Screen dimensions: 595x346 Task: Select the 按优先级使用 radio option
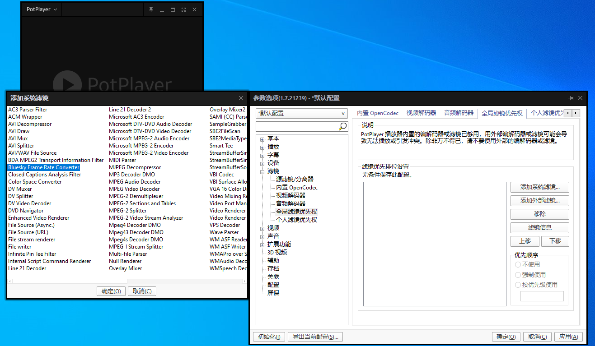pos(536,285)
